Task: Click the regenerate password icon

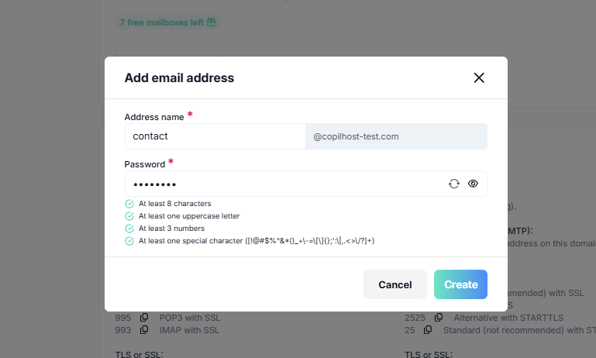Action: coord(454,184)
